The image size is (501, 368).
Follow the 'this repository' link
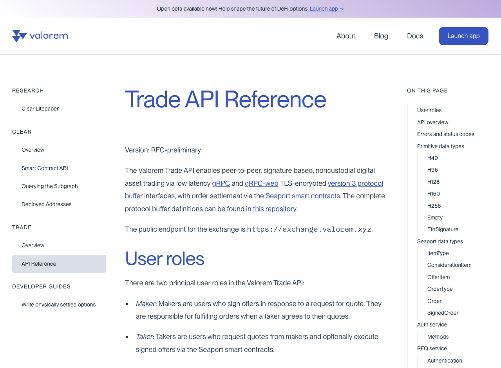point(275,209)
